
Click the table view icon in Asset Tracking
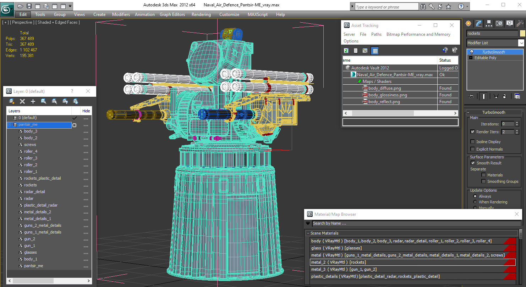click(x=374, y=51)
